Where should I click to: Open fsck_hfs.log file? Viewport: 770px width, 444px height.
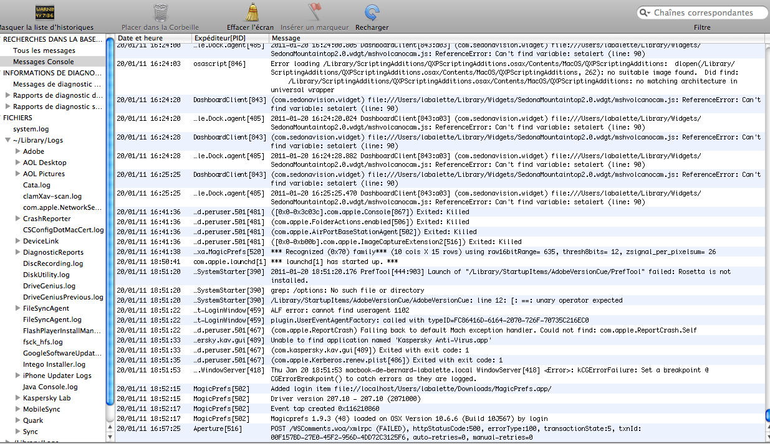tap(43, 342)
